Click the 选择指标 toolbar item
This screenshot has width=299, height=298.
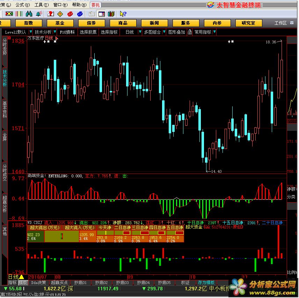[109, 32]
